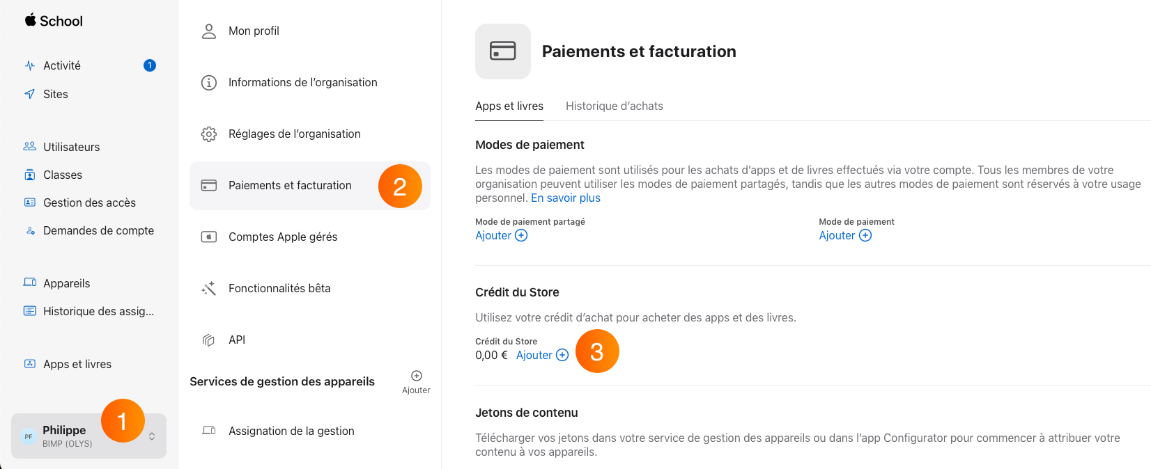Open the En savoir plus link
The height and width of the screenshot is (469, 1151).
point(566,198)
